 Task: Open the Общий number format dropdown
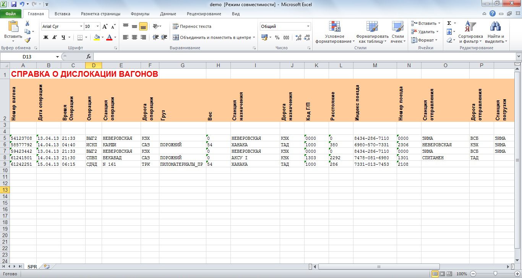pos(308,26)
